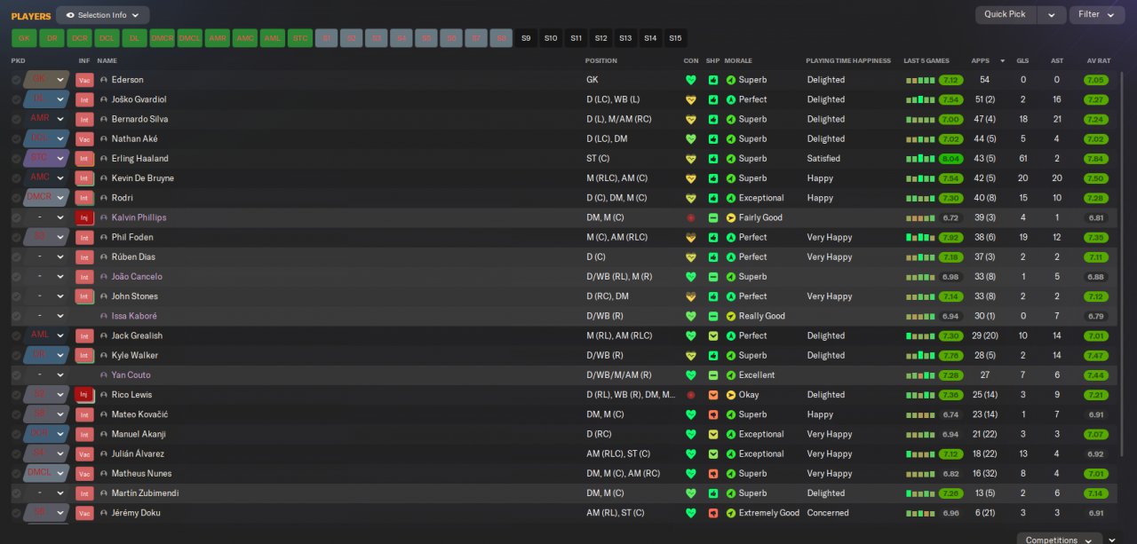Open John Stones' position dropdown arrow
The height and width of the screenshot is (544, 1137).
(x=60, y=296)
